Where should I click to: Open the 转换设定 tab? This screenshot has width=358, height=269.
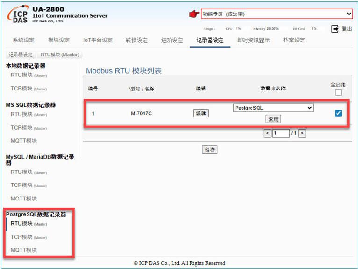tap(136, 40)
